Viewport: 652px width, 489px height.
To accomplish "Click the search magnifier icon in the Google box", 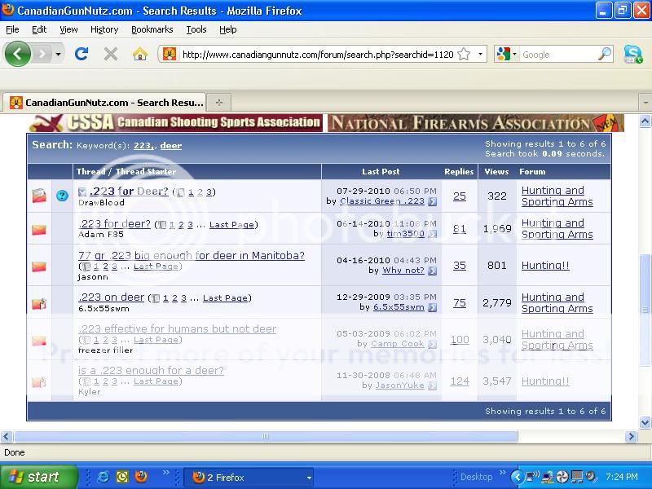I will tap(605, 54).
